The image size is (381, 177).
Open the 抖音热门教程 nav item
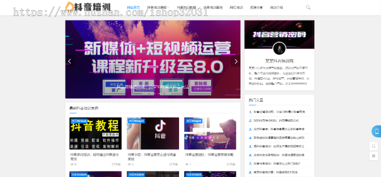pos(186,8)
